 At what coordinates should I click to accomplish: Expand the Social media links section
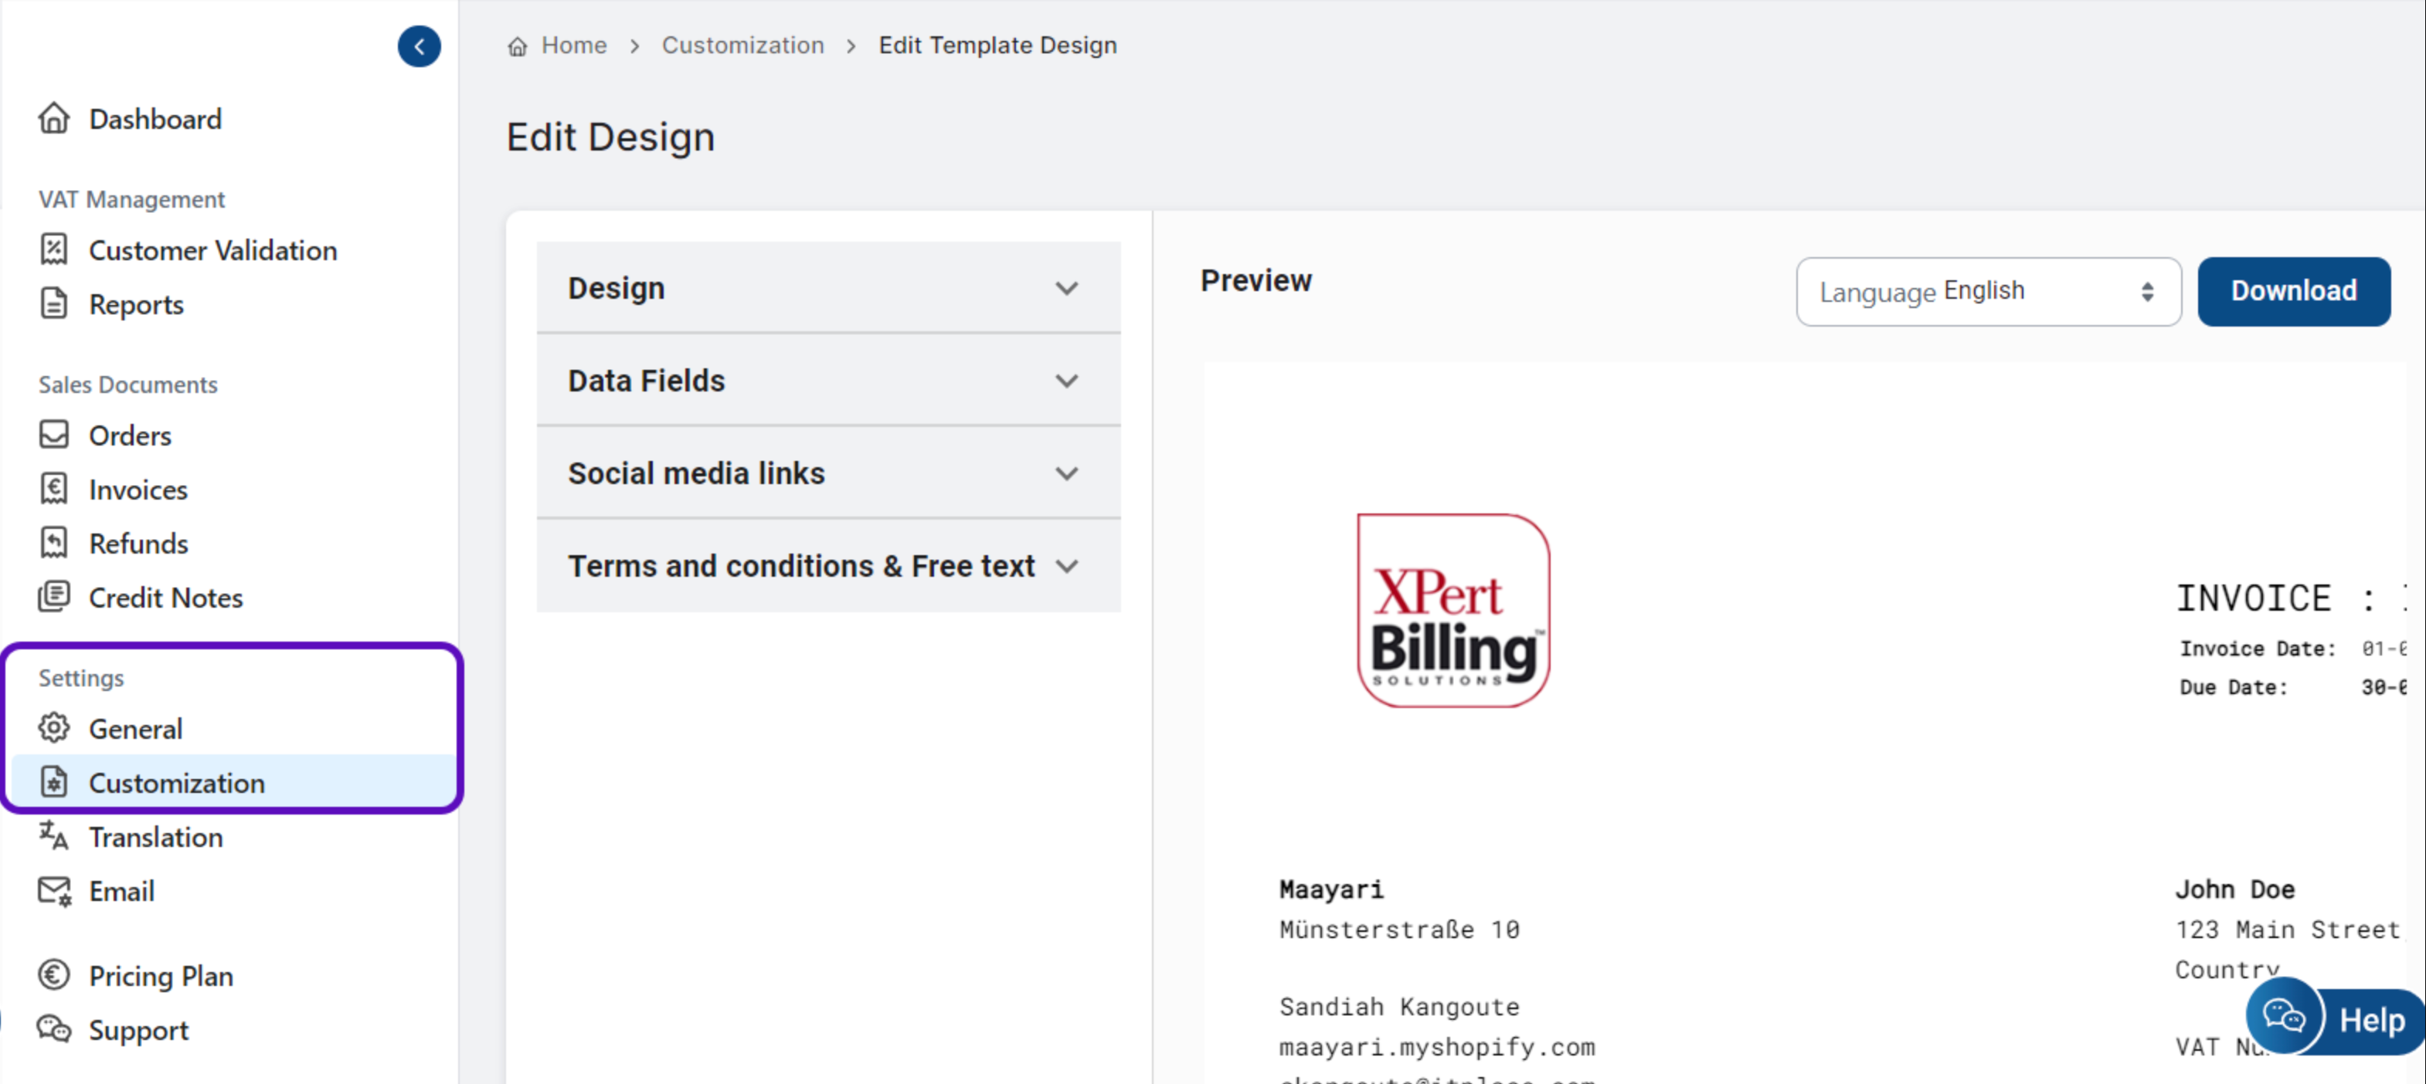point(827,473)
